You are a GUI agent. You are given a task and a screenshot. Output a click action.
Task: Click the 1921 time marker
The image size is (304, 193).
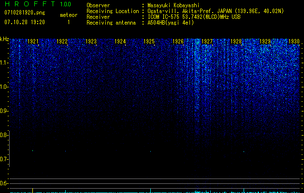click(33, 41)
